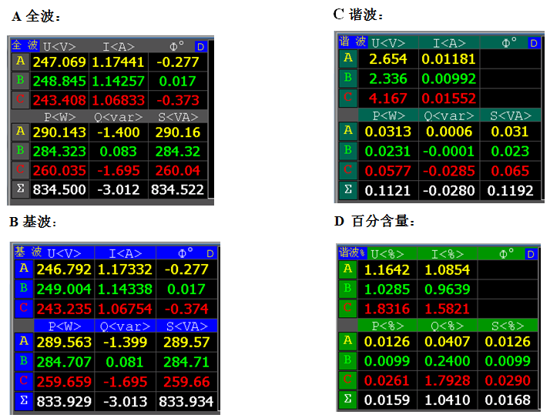Click the phase C reactive percentage value 1.7928

(447, 382)
